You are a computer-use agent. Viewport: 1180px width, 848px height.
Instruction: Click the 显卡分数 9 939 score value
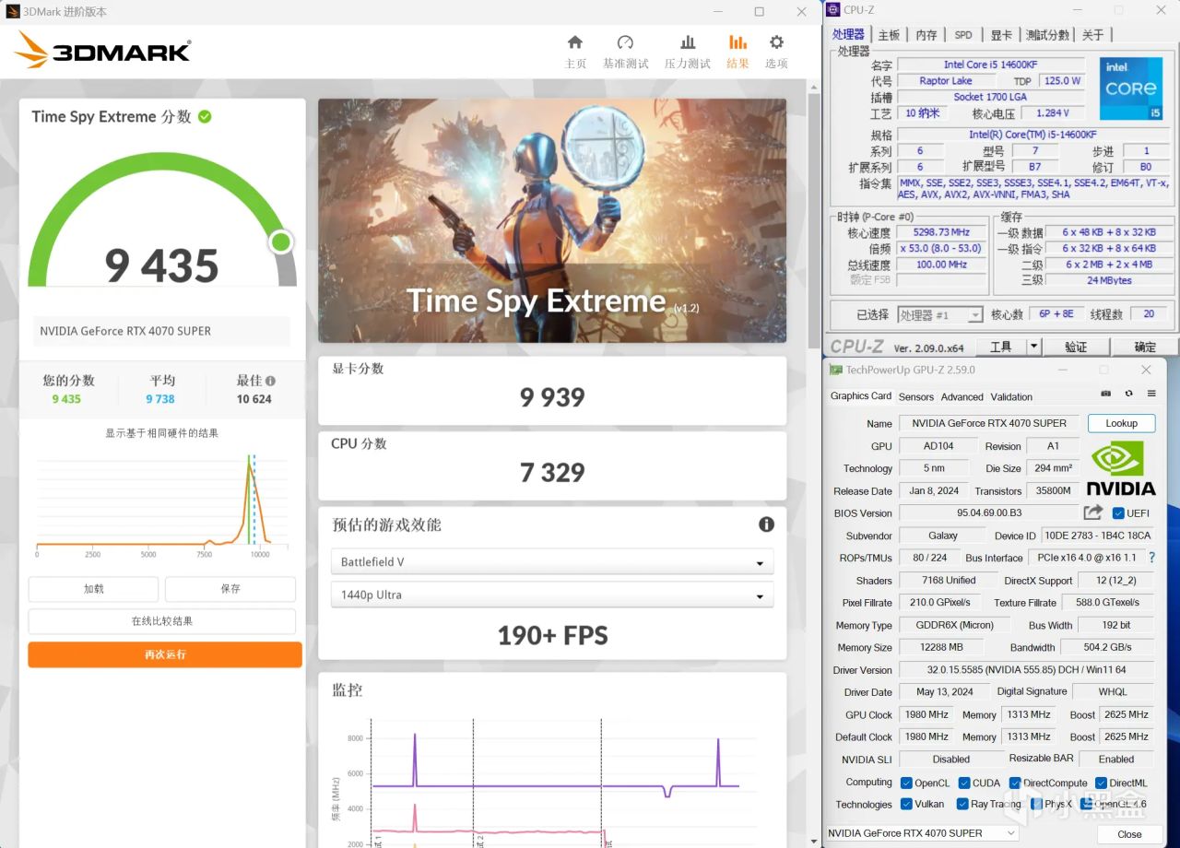[x=552, y=397]
